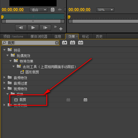Open the 适合 zoom level dropdown
The height and width of the screenshot is (138, 138).
click(x=38, y=10)
